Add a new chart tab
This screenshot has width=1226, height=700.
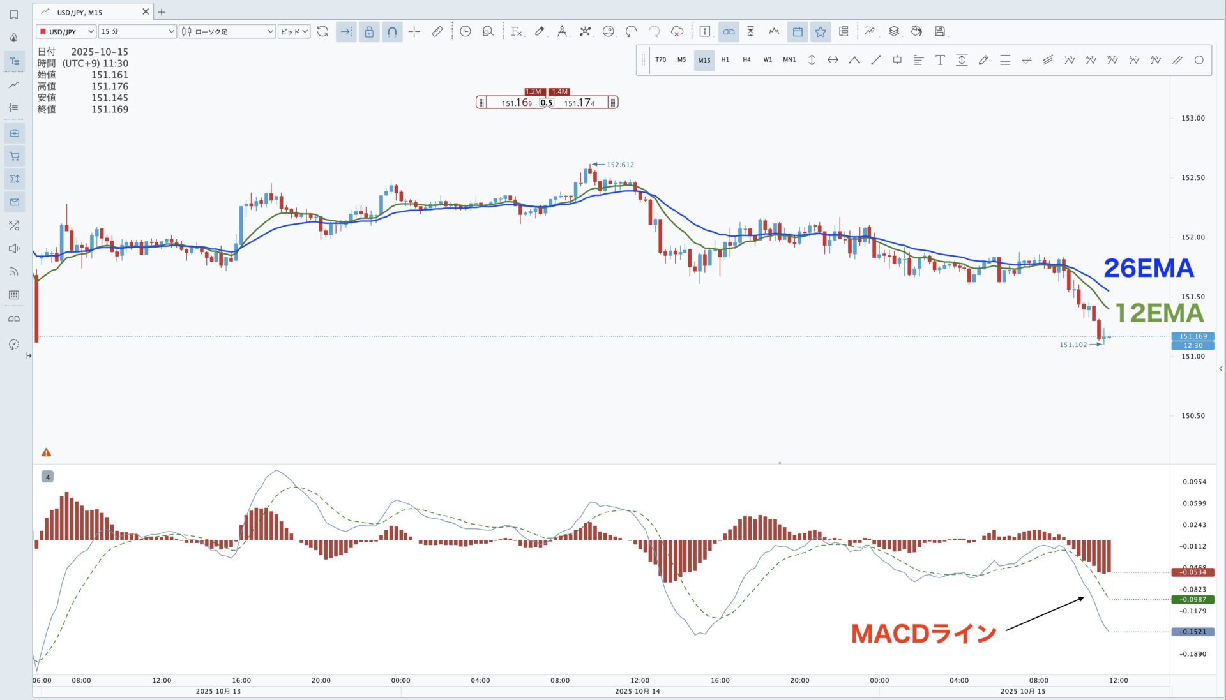(x=162, y=11)
